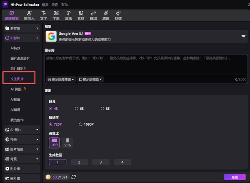This screenshot has height=183, width=250.
Task: Open the 設定 menu
Action: click(x=55, y=5)
